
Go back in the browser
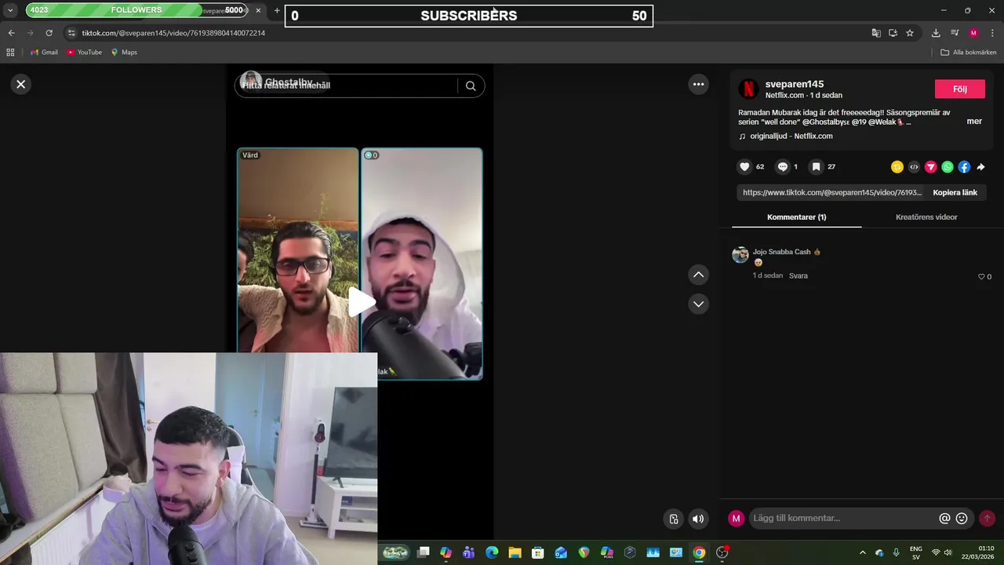[11, 33]
